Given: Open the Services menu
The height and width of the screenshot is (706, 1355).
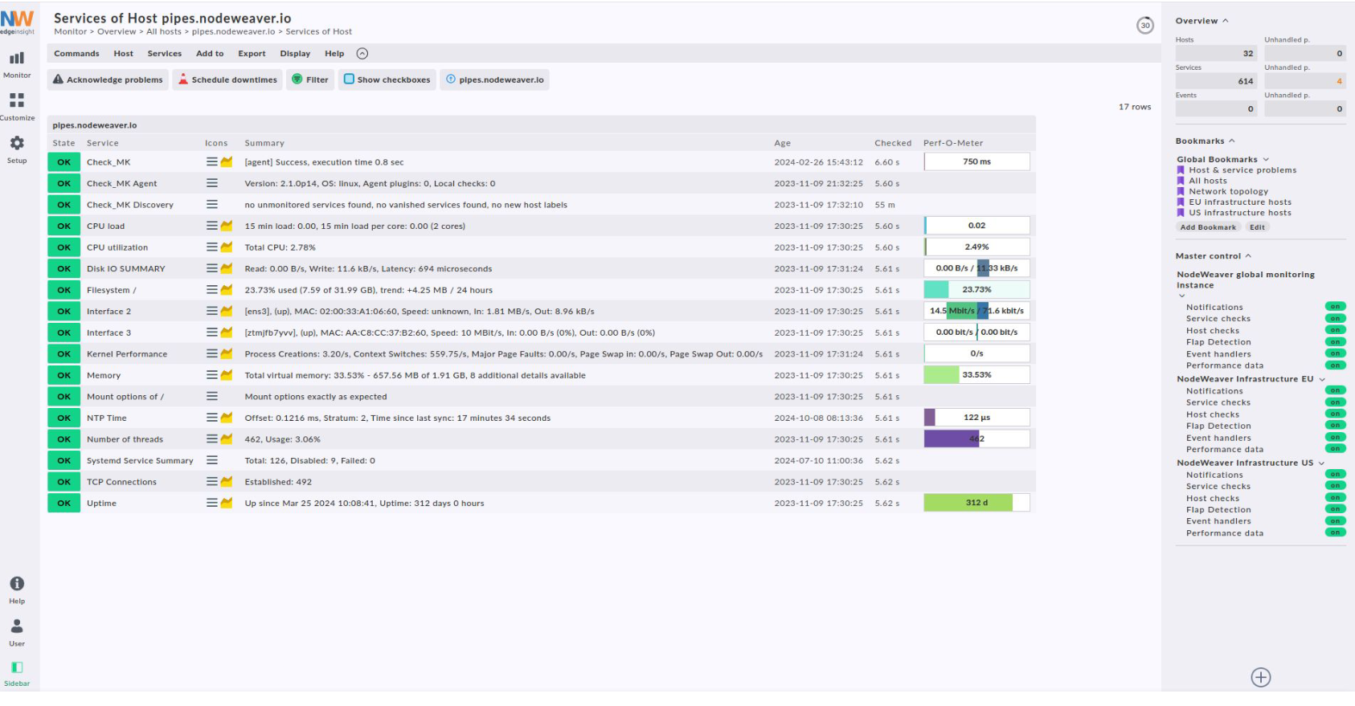Looking at the screenshot, I should (165, 54).
